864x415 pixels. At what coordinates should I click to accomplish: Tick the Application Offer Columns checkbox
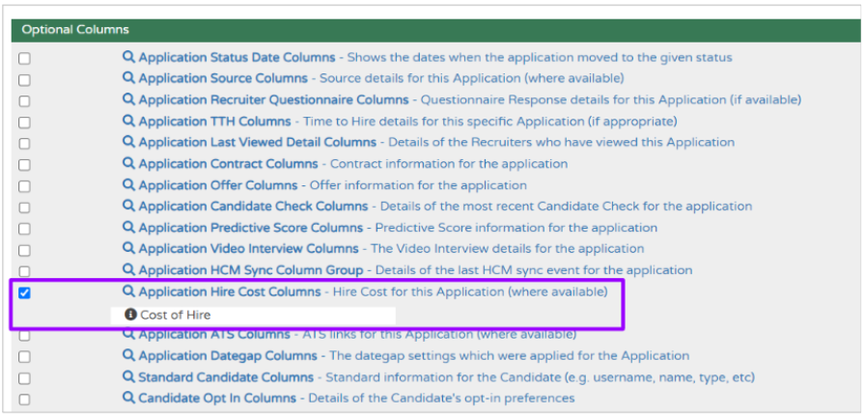click(x=24, y=186)
